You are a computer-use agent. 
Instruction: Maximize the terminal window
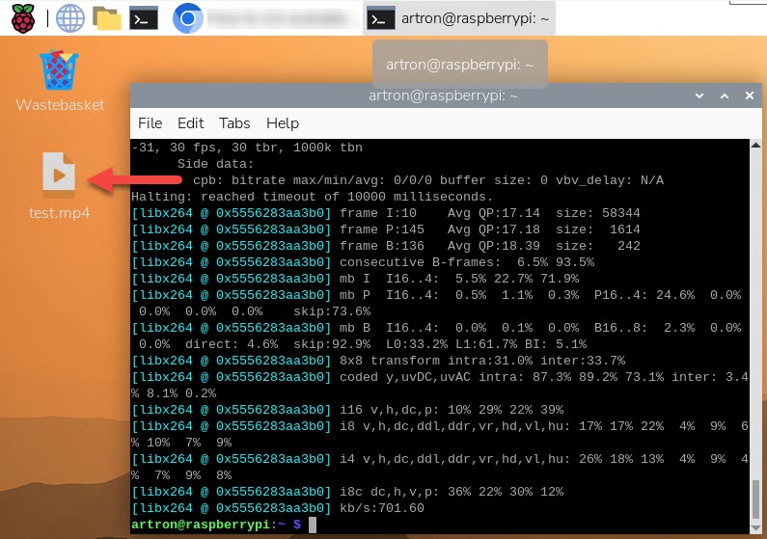click(726, 95)
